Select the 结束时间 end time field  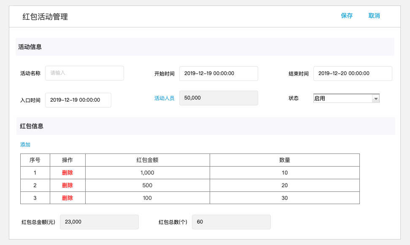point(353,73)
